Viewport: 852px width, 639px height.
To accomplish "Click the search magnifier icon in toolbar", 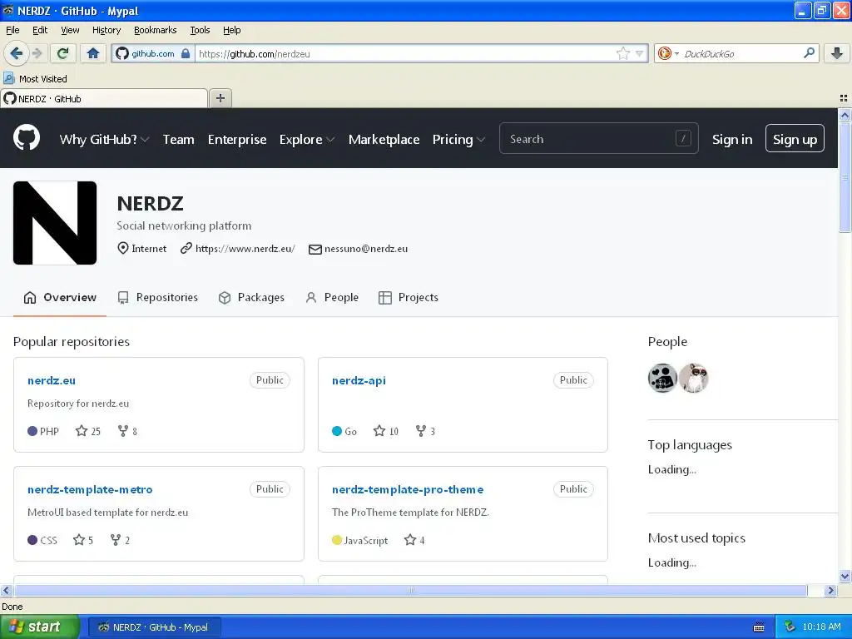I will (809, 53).
